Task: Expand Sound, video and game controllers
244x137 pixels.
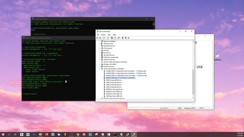Action: pos(100,62)
